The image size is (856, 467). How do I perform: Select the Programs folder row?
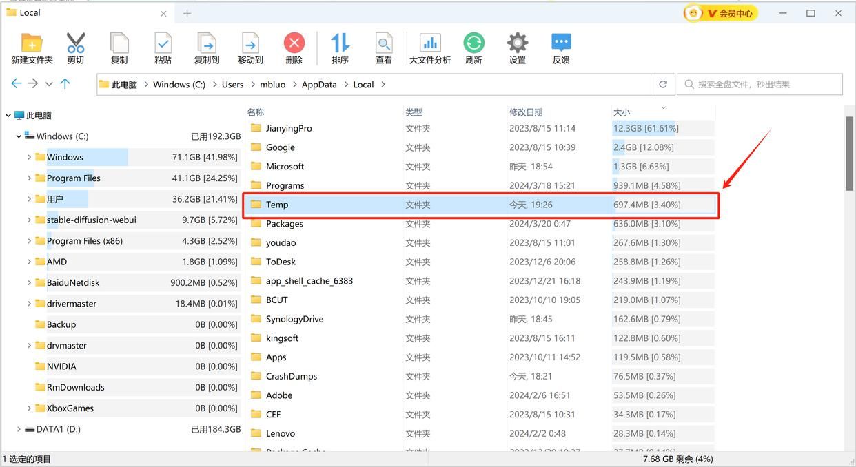tap(480, 185)
